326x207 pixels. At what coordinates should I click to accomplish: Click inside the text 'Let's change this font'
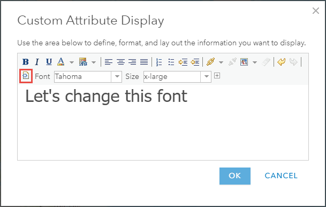pos(106,97)
